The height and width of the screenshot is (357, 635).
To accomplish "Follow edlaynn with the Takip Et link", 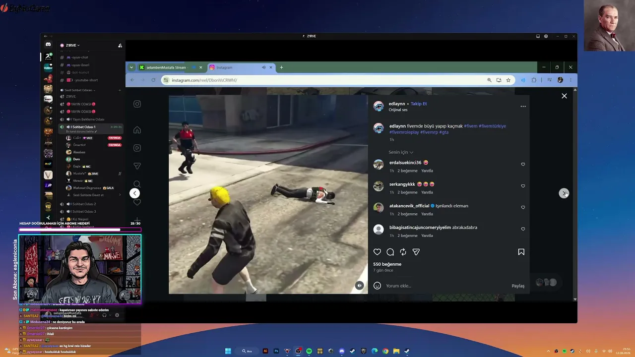I will tap(419, 104).
